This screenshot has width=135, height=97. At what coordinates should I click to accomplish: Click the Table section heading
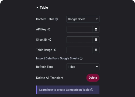[44, 8]
